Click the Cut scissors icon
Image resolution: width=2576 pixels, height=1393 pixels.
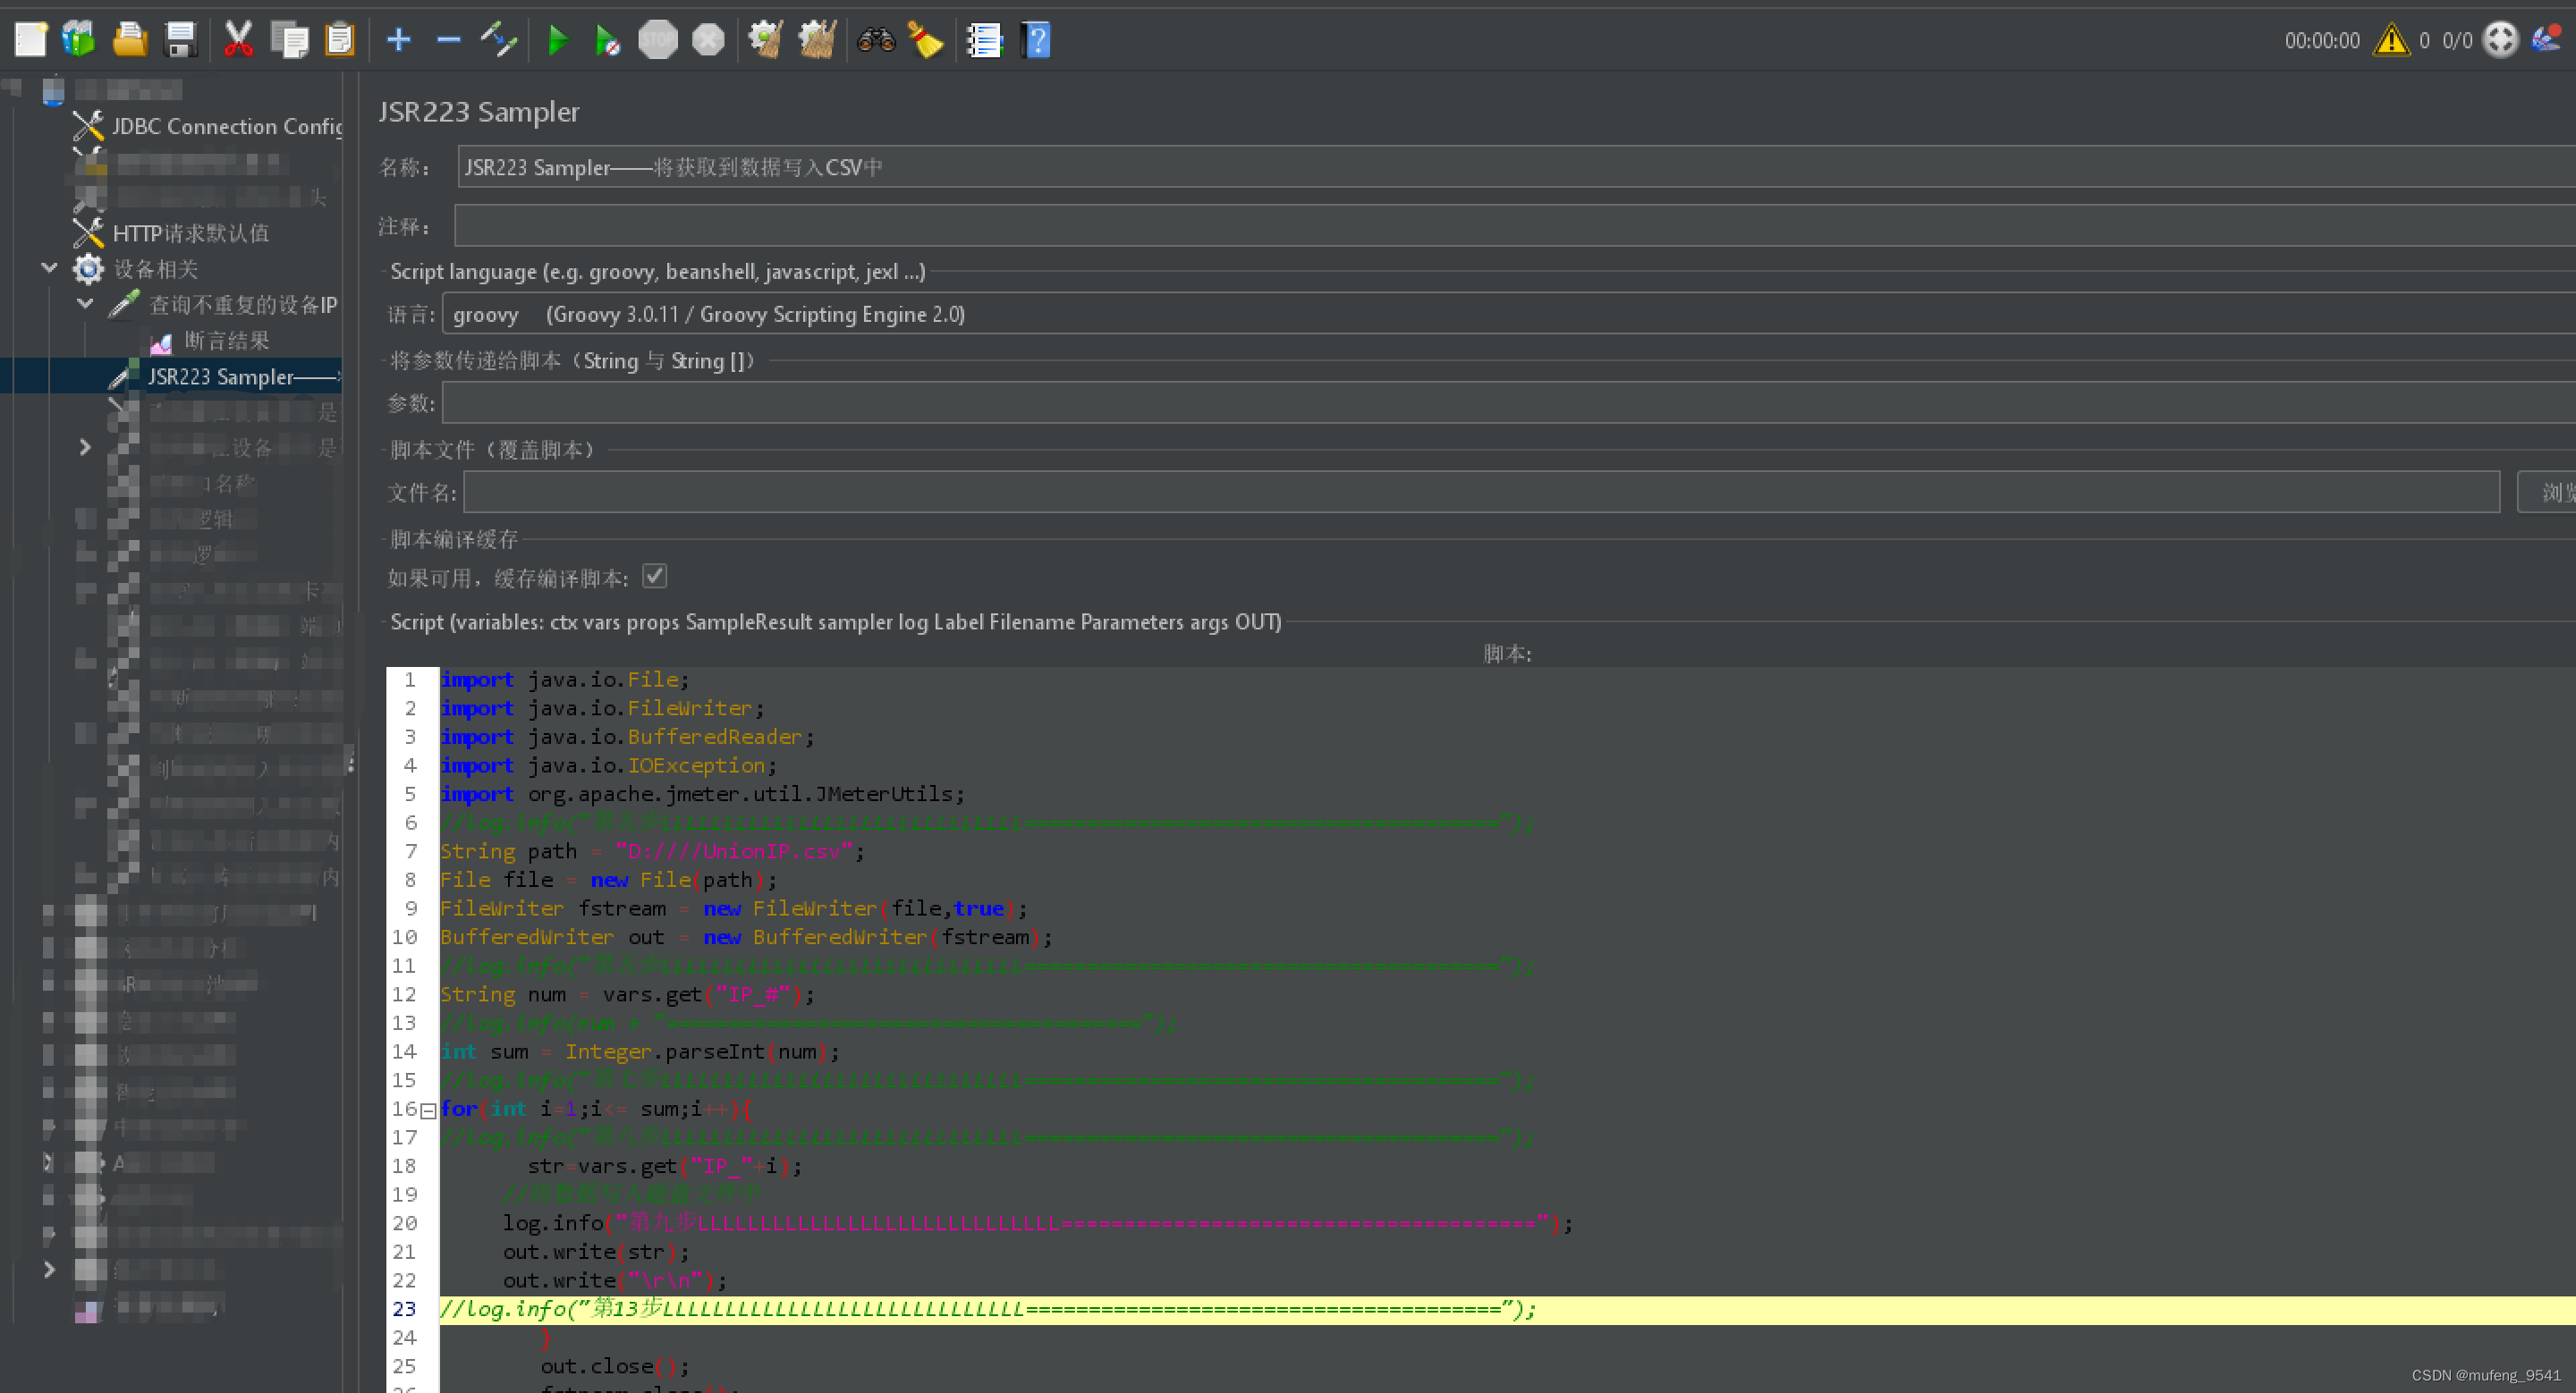[238, 40]
